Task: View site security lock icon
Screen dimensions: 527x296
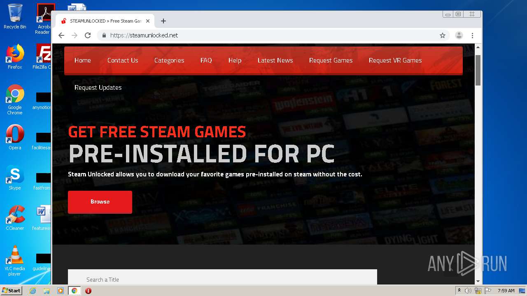Action: (x=104, y=35)
